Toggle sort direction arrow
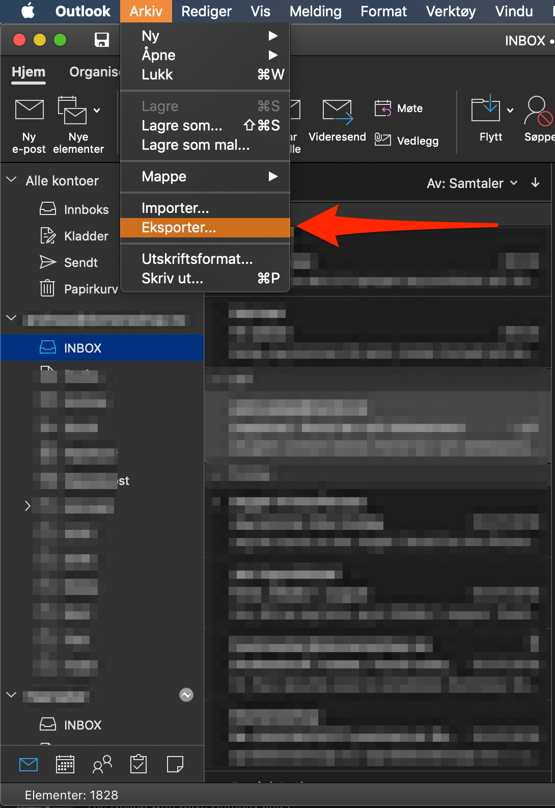The width and height of the screenshot is (555, 808). (x=535, y=182)
